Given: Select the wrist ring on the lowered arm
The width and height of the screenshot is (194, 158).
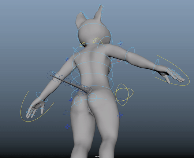Looking at the screenshot, I should 42,97.
